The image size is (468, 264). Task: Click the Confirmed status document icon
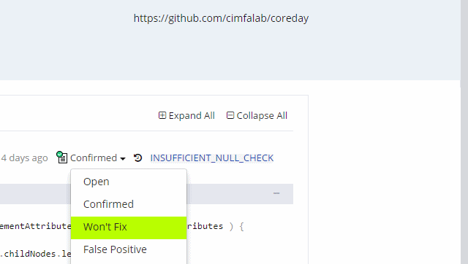coord(61,158)
